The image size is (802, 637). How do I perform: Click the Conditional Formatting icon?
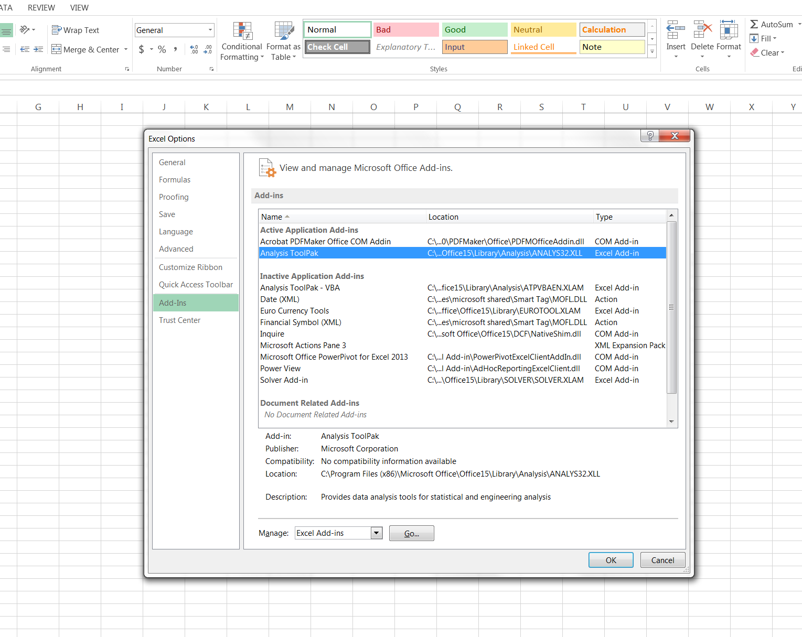coord(242,31)
